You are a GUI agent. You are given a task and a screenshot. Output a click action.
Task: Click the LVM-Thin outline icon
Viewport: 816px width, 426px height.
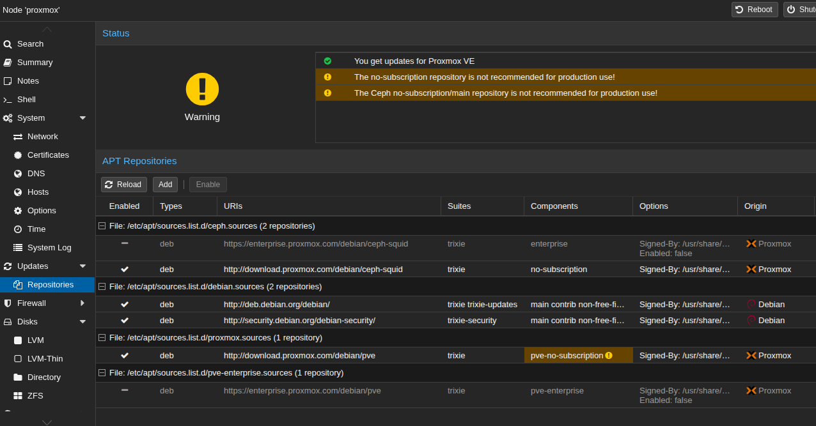(18, 359)
